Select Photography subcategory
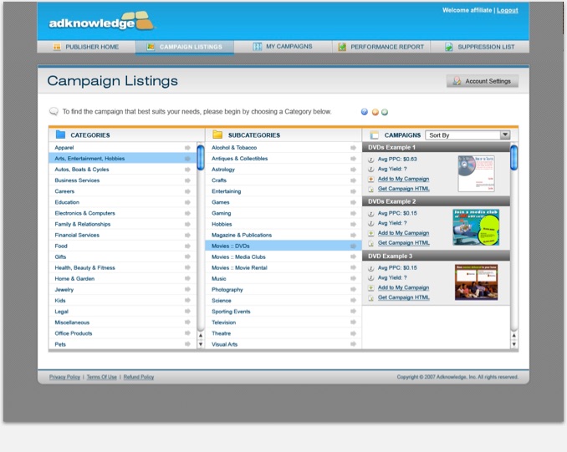This screenshot has width=567, height=452. [x=283, y=289]
